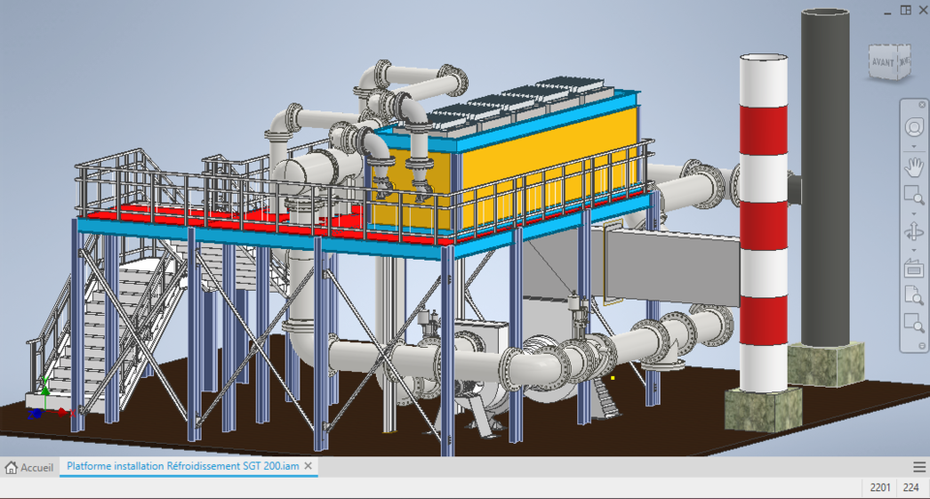Click the bottom zoom-rectangle icon in navigation bar
The image size is (930, 499).
[914, 324]
